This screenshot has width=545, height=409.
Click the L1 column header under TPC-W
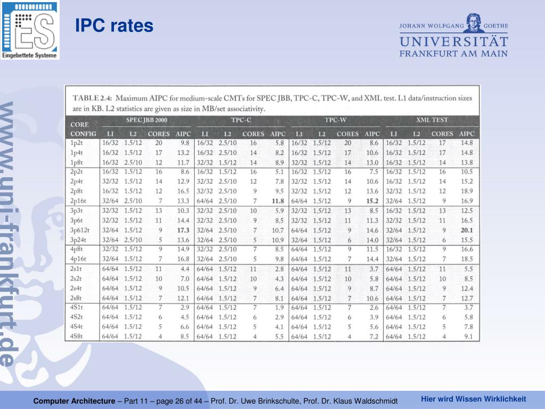[x=299, y=134]
